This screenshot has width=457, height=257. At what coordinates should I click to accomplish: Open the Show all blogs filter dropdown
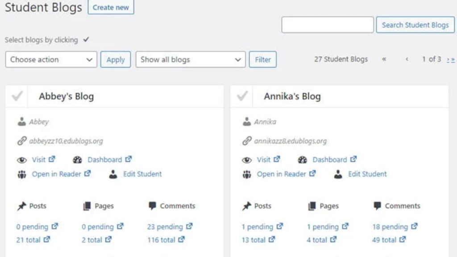(190, 59)
